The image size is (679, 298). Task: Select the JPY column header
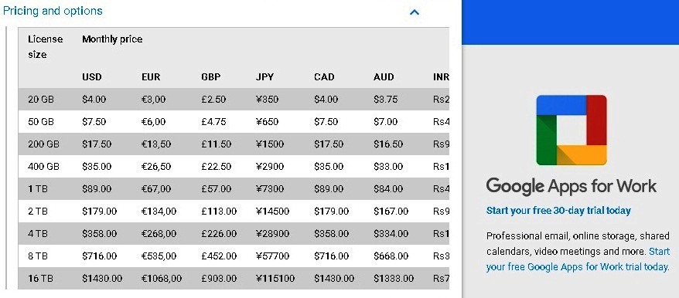(x=264, y=77)
